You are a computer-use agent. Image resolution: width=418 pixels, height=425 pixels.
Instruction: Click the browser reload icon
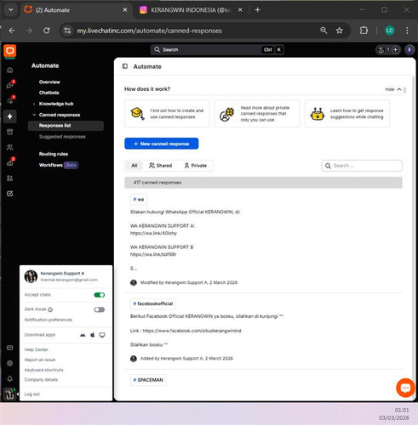(x=47, y=31)
